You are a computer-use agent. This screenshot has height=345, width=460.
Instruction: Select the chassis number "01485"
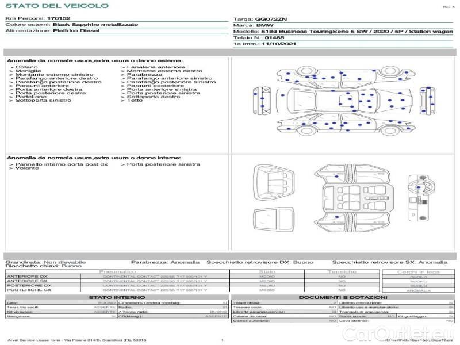point(274,37)
